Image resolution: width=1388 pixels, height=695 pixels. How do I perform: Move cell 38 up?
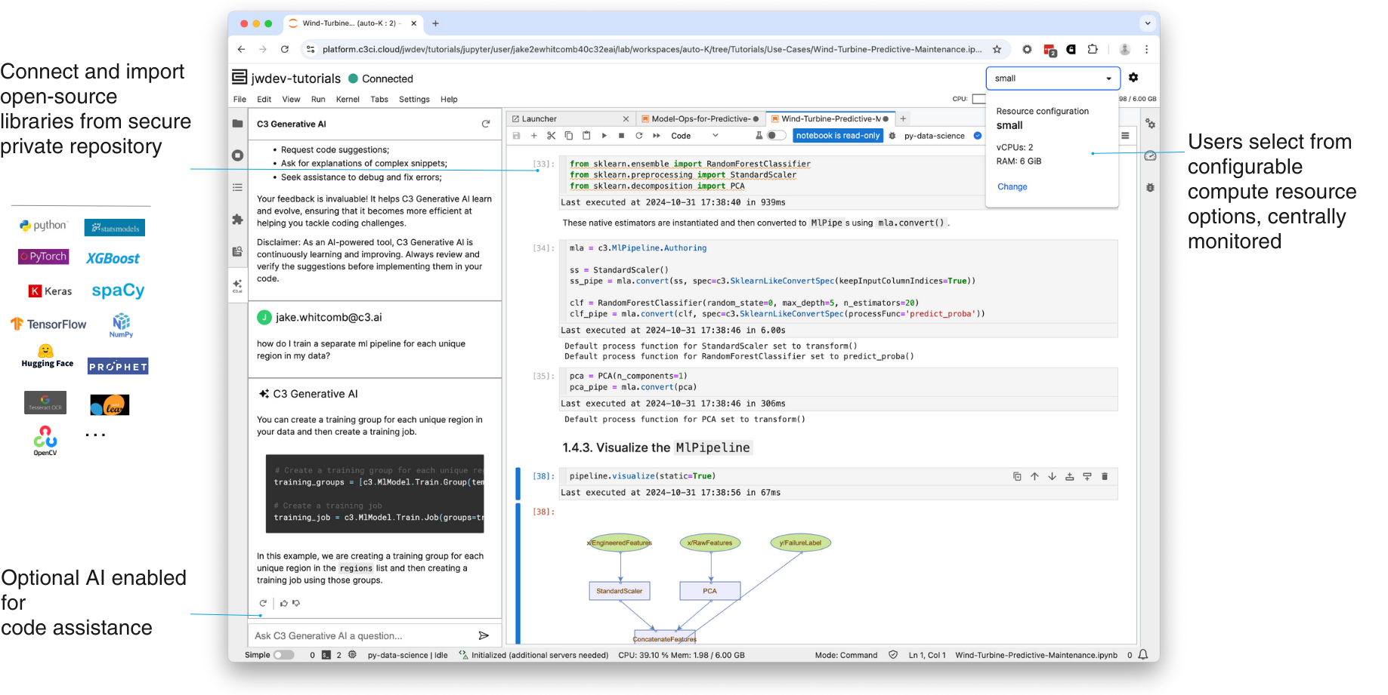pos(1034,476)
